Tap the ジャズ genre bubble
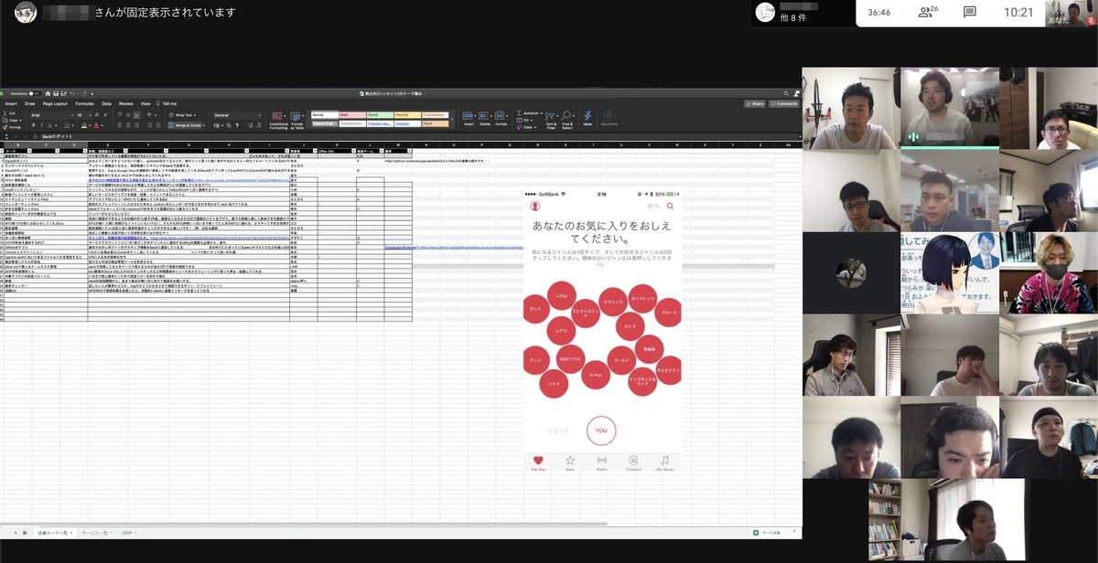1098x563 pixels. pyautogui.click(x=554, y=385)
